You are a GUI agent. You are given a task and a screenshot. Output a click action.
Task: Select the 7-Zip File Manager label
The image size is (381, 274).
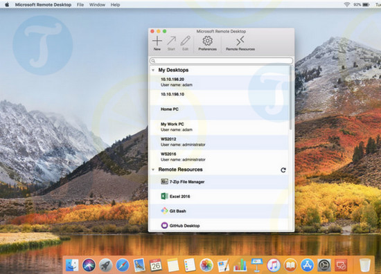[187, 182]
